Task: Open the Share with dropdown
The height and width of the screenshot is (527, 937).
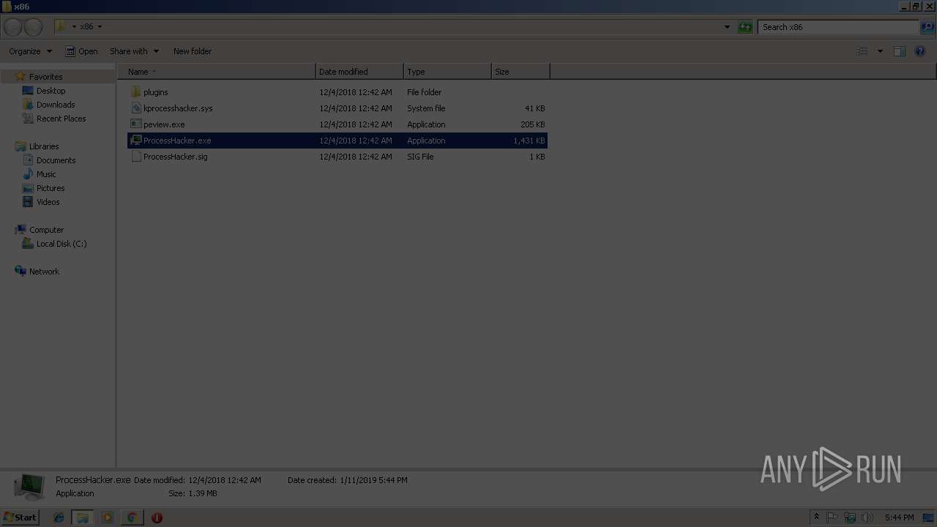Action: (134, 51)
